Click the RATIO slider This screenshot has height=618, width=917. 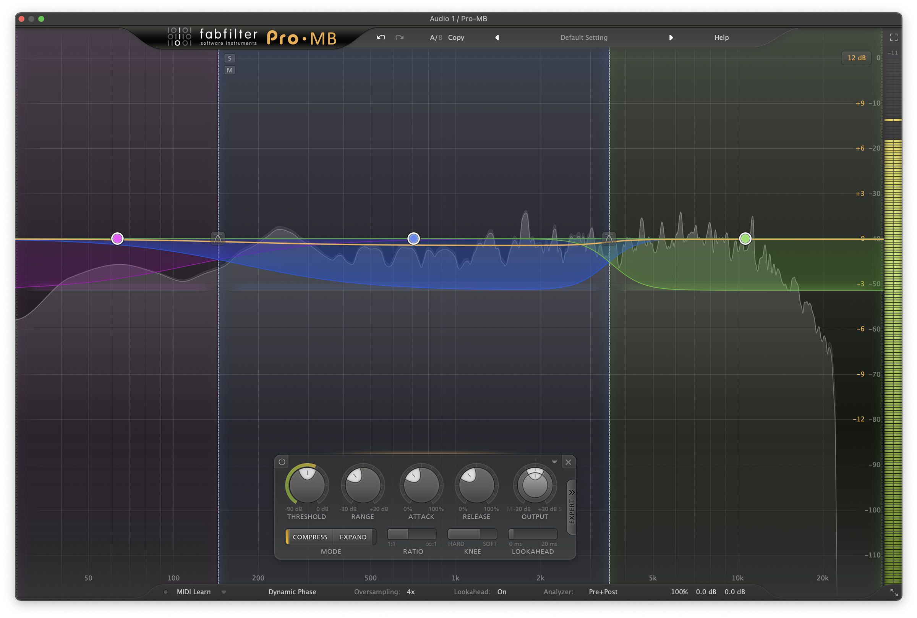pos(412,534)
